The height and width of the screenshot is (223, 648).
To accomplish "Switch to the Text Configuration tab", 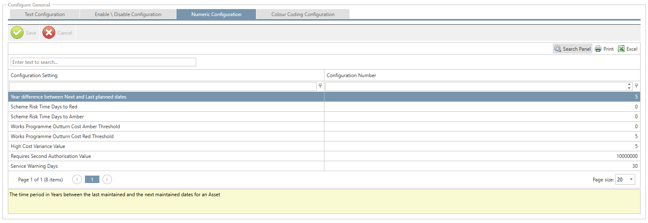I will pos(45,14).
